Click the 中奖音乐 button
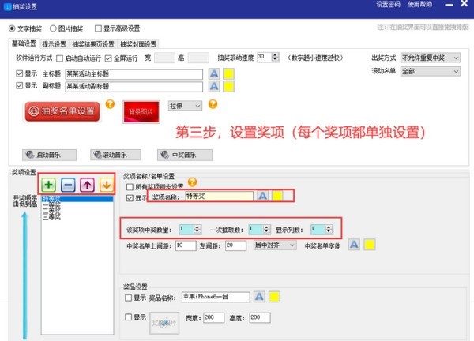The image size is (474, 341). click(185, 155)
